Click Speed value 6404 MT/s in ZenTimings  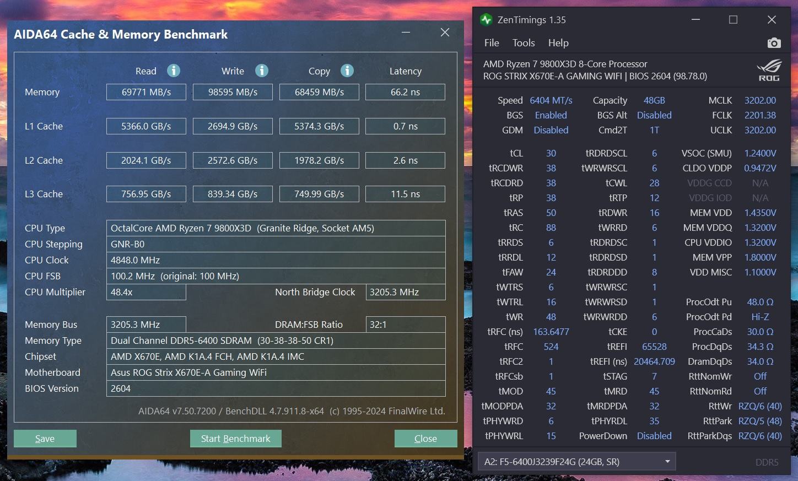tap(551, 100)
